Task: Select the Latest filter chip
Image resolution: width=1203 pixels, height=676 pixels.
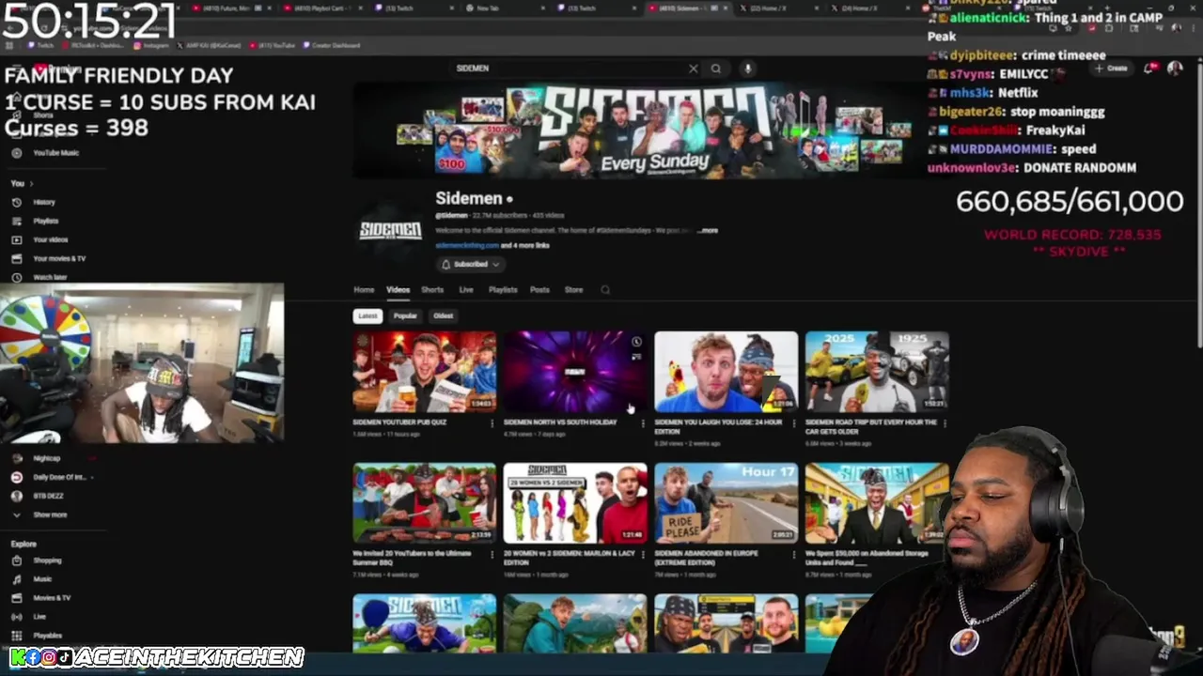Action: (367, 316)
